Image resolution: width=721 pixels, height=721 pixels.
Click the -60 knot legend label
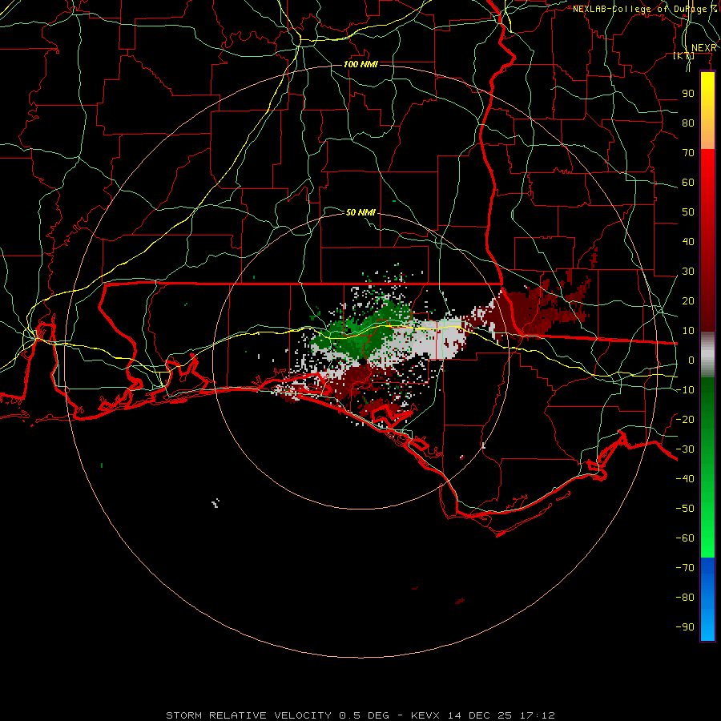click(x=685, y=538)
